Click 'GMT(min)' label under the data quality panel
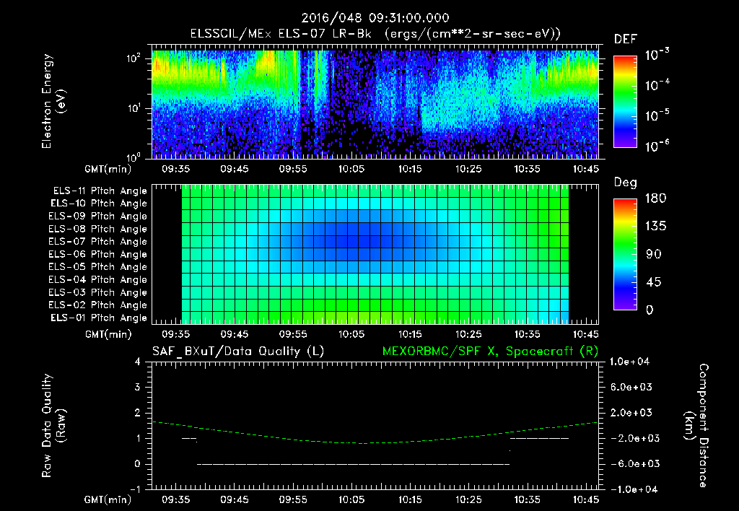 [x=108, y=499]
